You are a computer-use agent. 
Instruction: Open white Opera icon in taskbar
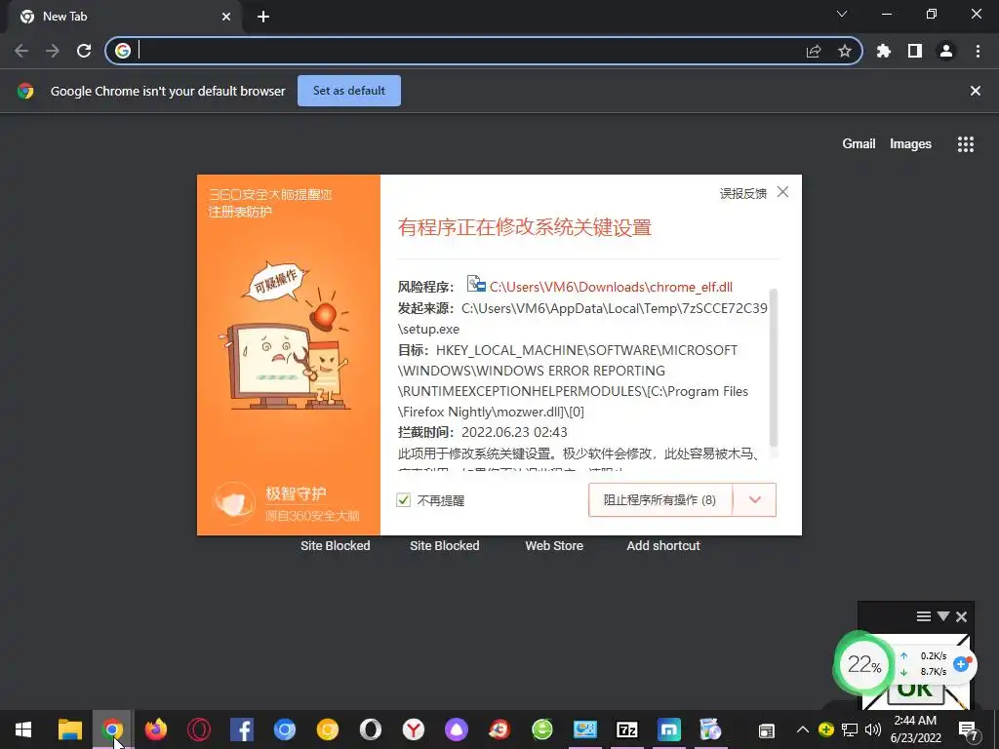[x=370, y=729]
